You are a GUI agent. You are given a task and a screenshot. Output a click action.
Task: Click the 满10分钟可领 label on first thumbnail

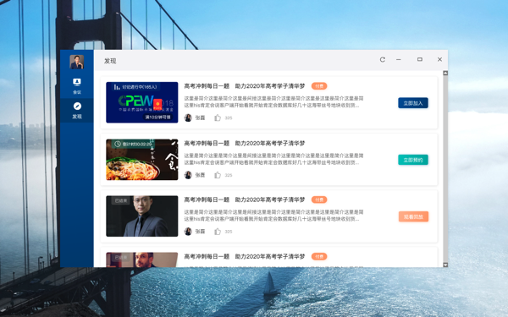click(x=157, y=118)
